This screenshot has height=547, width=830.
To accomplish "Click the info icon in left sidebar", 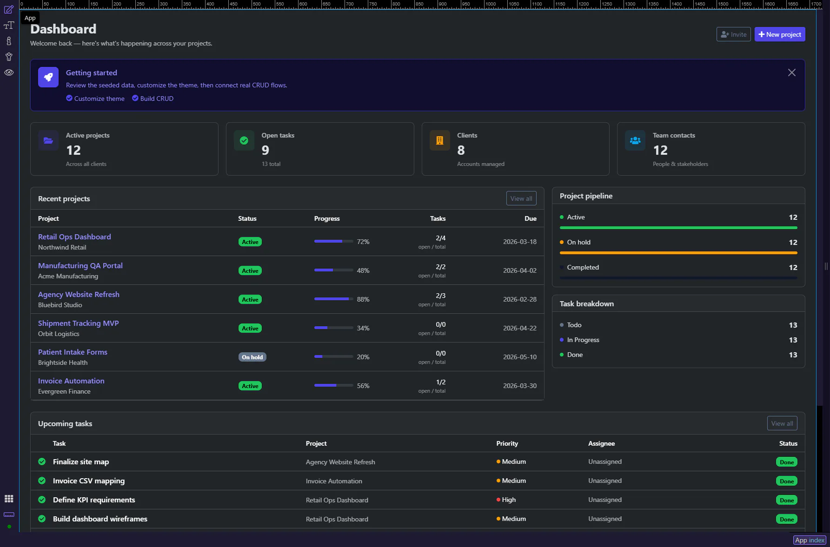I will coord(9,41).
